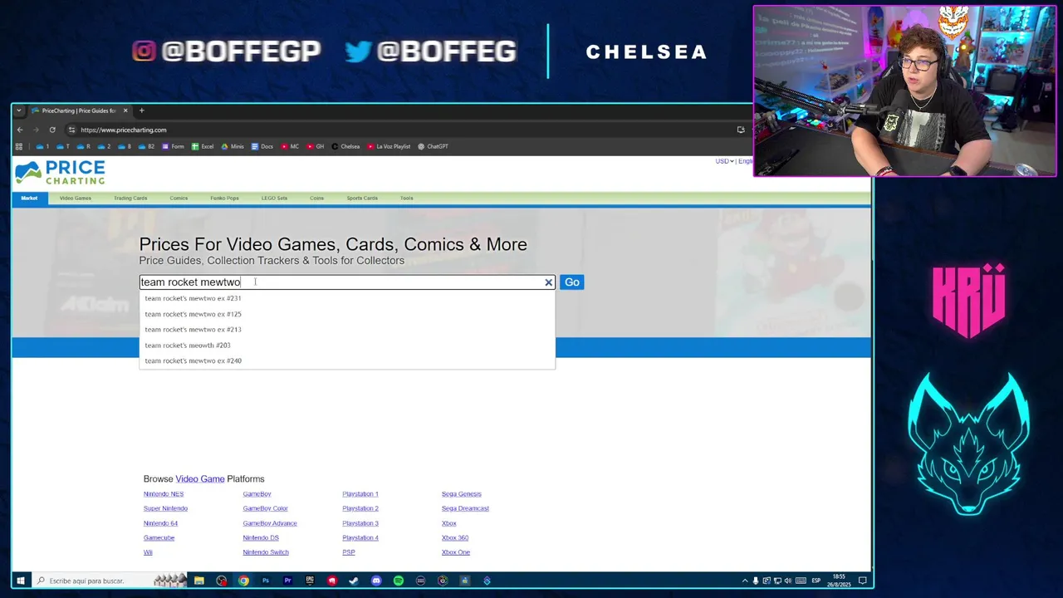Close the PriceCharting browser tab
Screen dimensions: 1063x598
coord(125,110)
